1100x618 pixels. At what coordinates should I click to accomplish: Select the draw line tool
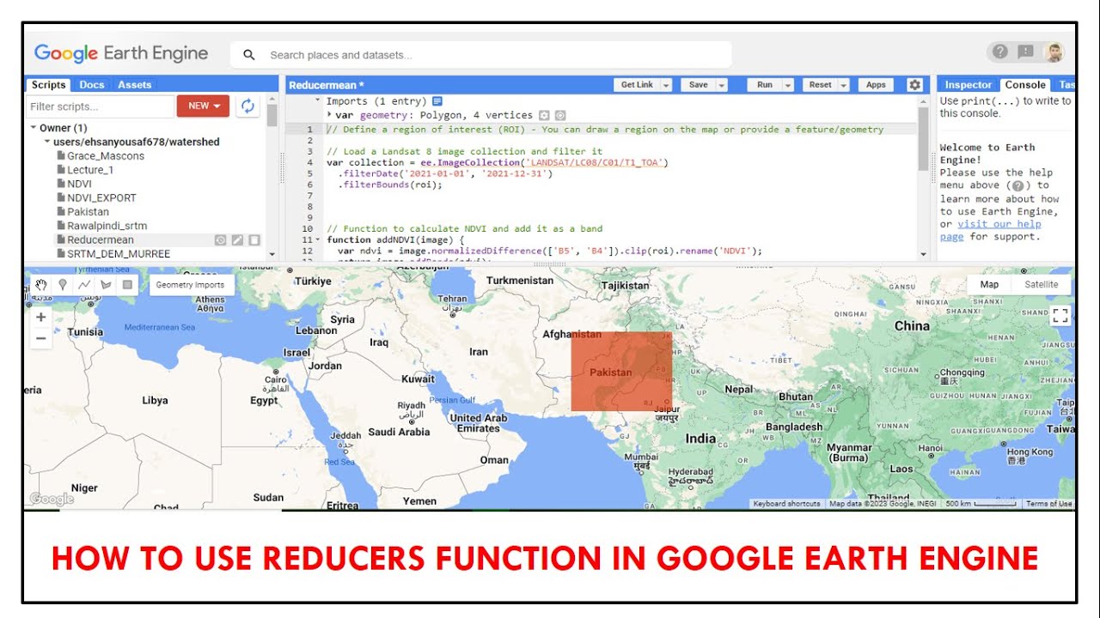(x=84, y=284)
